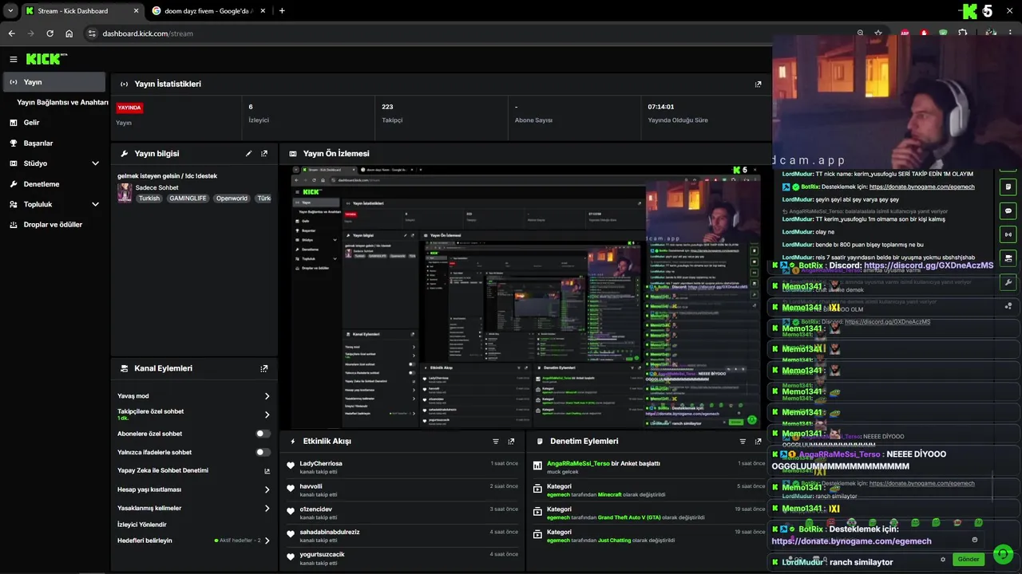This screenshot has height=574, width=1022.
Task: Open Başarılar in the sidebar
Action: 53,143
